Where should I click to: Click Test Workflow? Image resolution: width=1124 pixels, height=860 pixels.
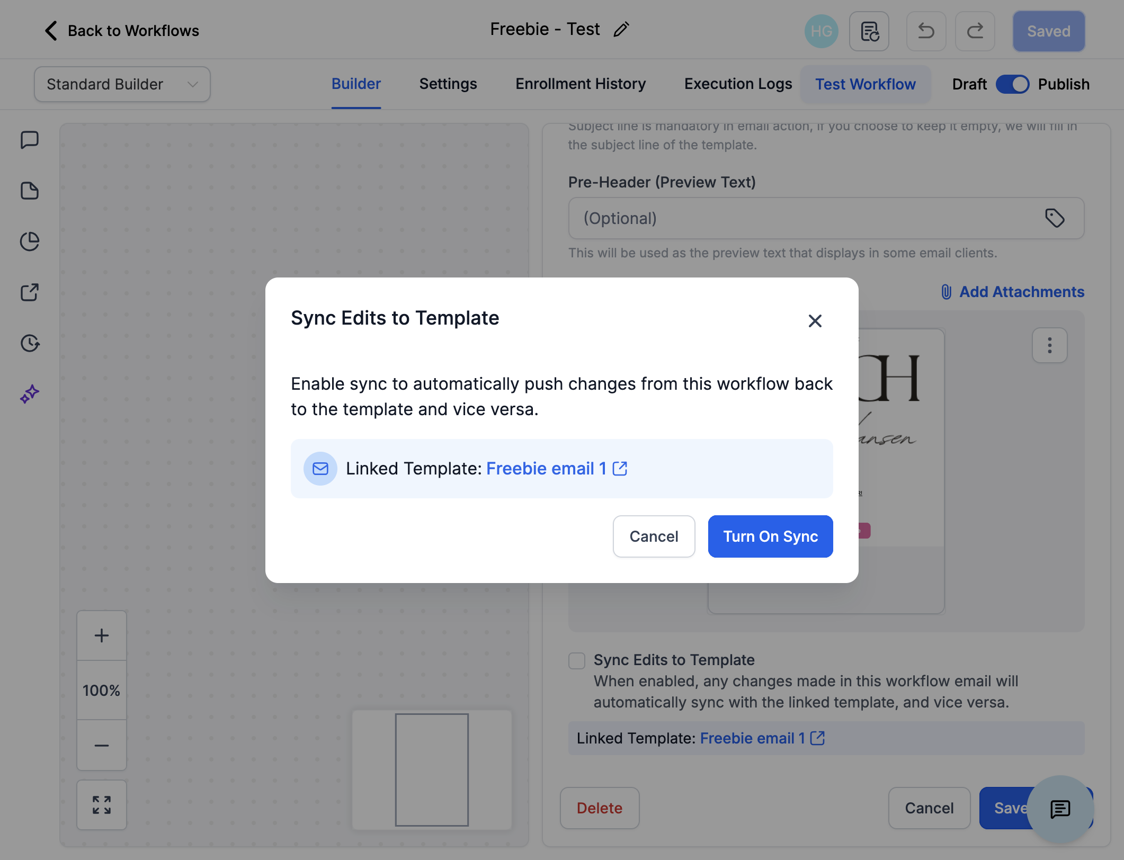point(866,84)
